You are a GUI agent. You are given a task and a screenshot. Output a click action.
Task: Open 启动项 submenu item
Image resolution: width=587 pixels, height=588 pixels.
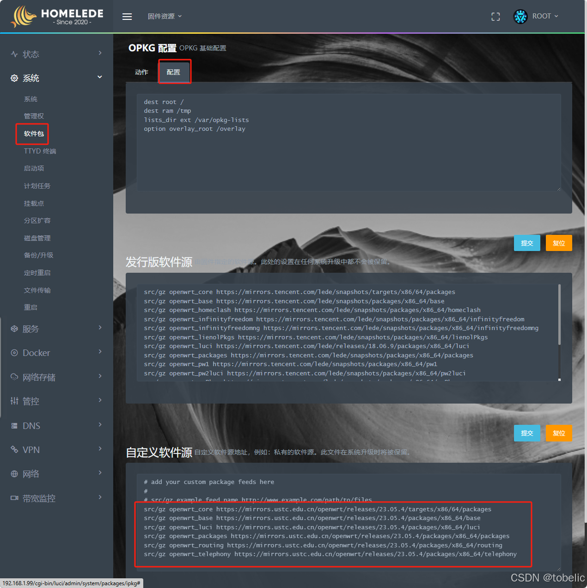tap(34, 168)
